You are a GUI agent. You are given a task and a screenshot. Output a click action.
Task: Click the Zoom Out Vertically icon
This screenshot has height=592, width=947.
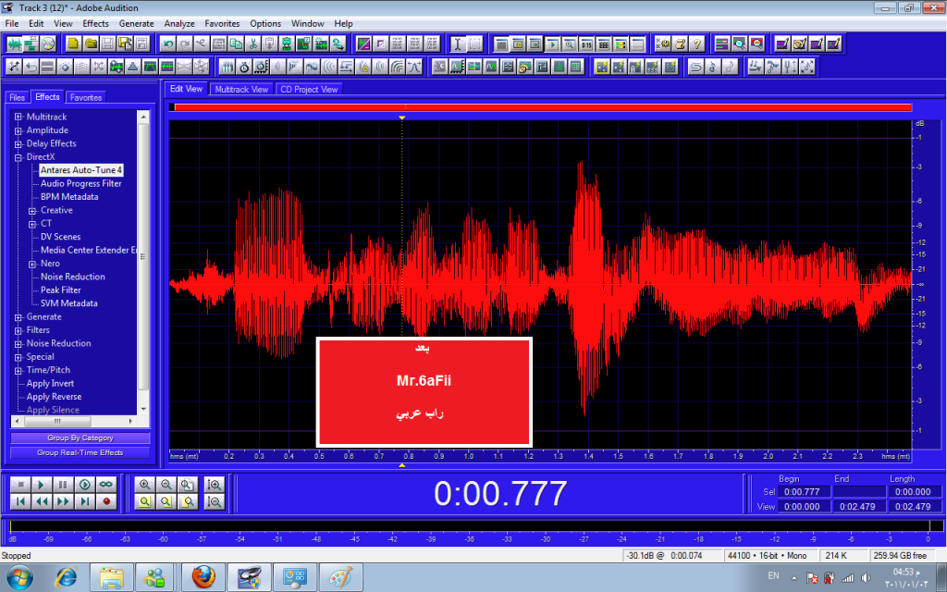tap(214, 501)
